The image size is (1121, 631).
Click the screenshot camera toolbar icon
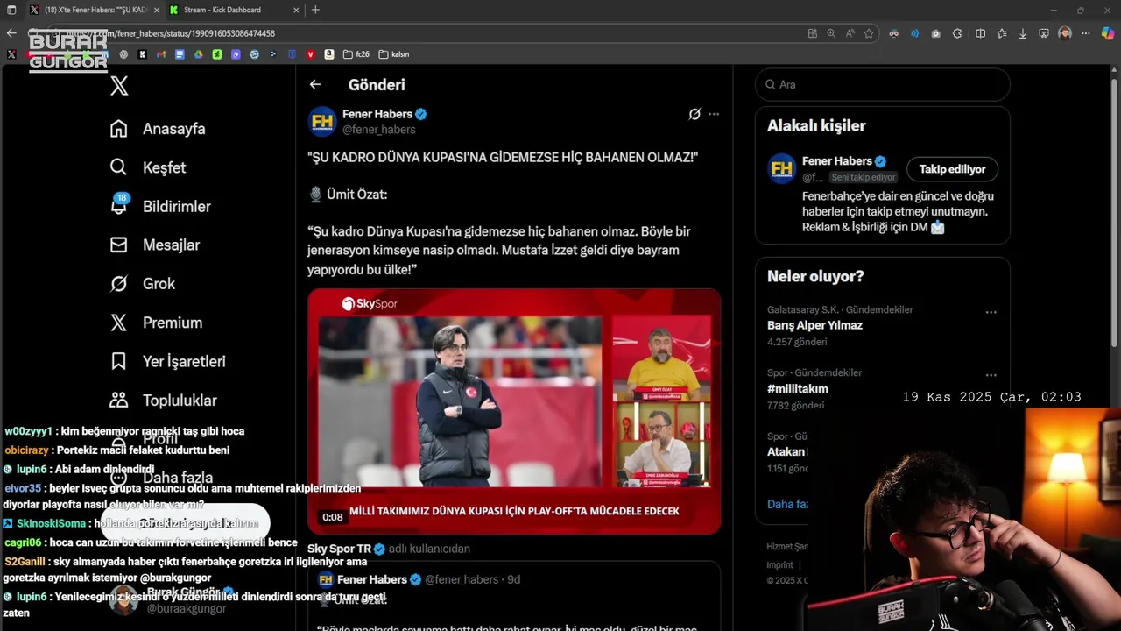coord(936,33)
